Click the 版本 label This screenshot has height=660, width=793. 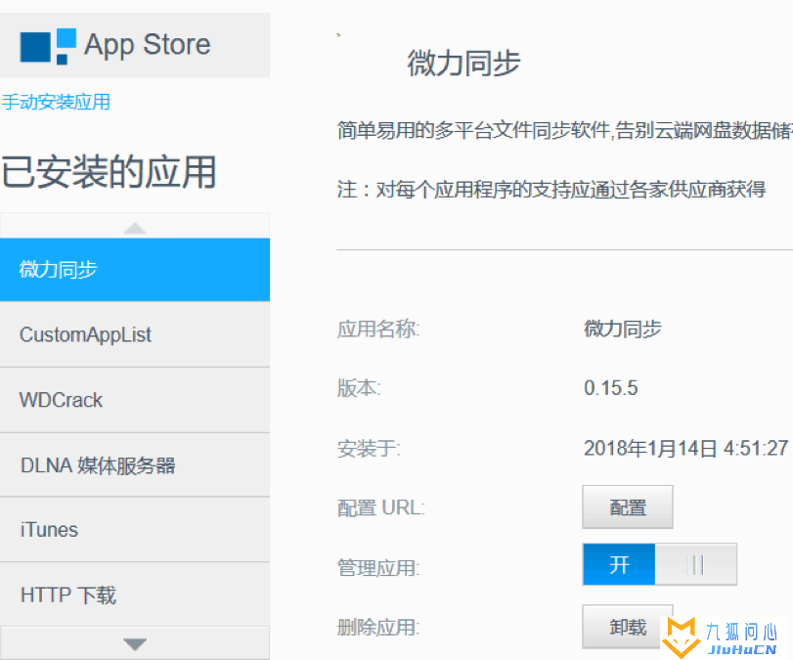[x=359, y=388]
